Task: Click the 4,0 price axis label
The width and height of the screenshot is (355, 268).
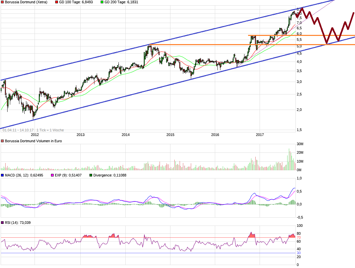Action: coord(299,62)
